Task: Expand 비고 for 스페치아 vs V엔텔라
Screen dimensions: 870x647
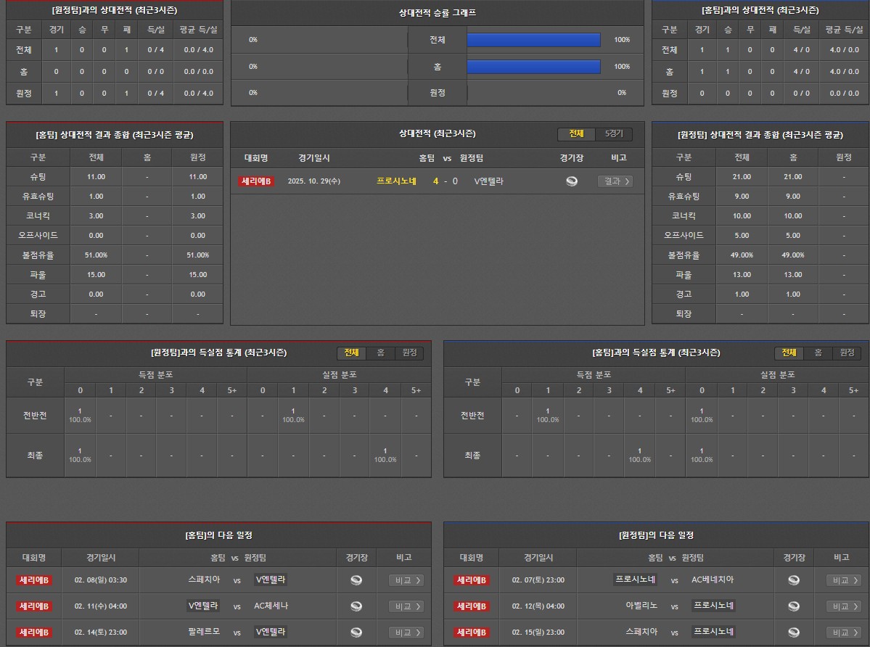Action: tap(406, 580)
